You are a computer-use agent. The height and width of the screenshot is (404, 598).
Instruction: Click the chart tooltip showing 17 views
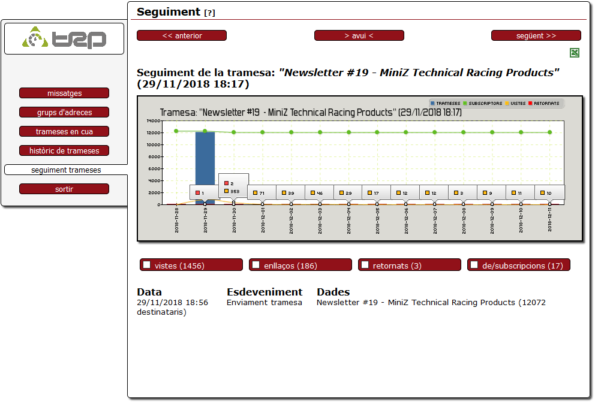click(x=377, y=193)
